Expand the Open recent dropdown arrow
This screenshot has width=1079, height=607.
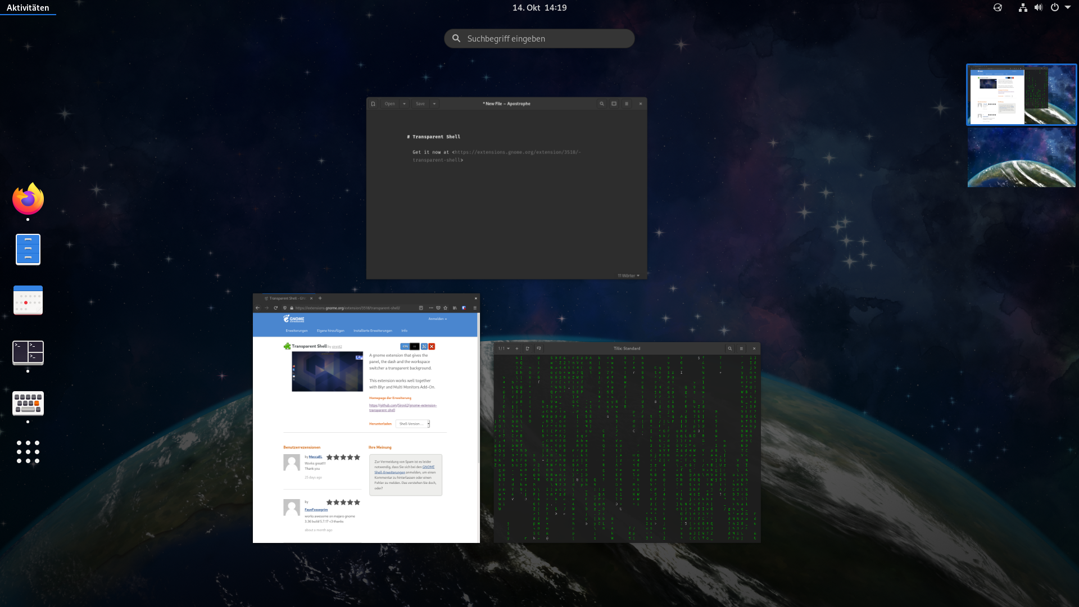pyautogui.click(x=404, y=104)
